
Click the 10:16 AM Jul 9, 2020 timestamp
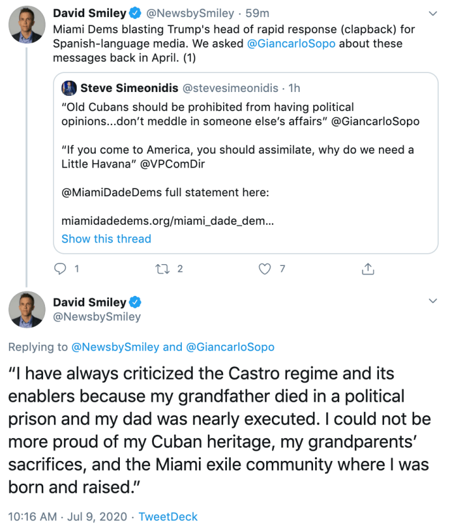pyautogui.click(x=67, y=517)
